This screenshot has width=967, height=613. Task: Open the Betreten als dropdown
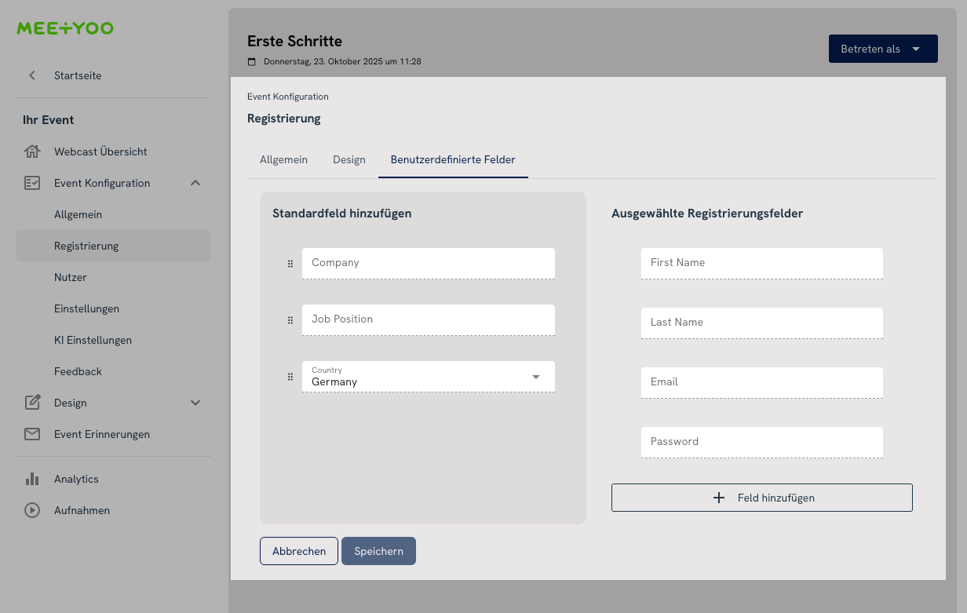point(883,48)
